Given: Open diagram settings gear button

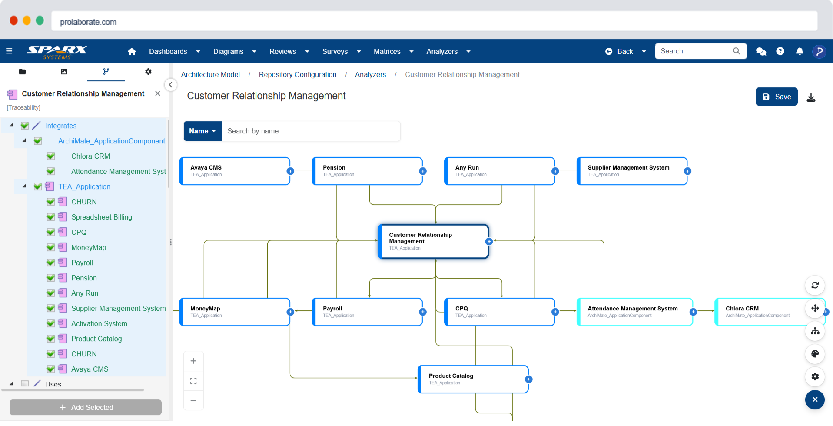Looking at the screenshot, I should tap(815, 376).
